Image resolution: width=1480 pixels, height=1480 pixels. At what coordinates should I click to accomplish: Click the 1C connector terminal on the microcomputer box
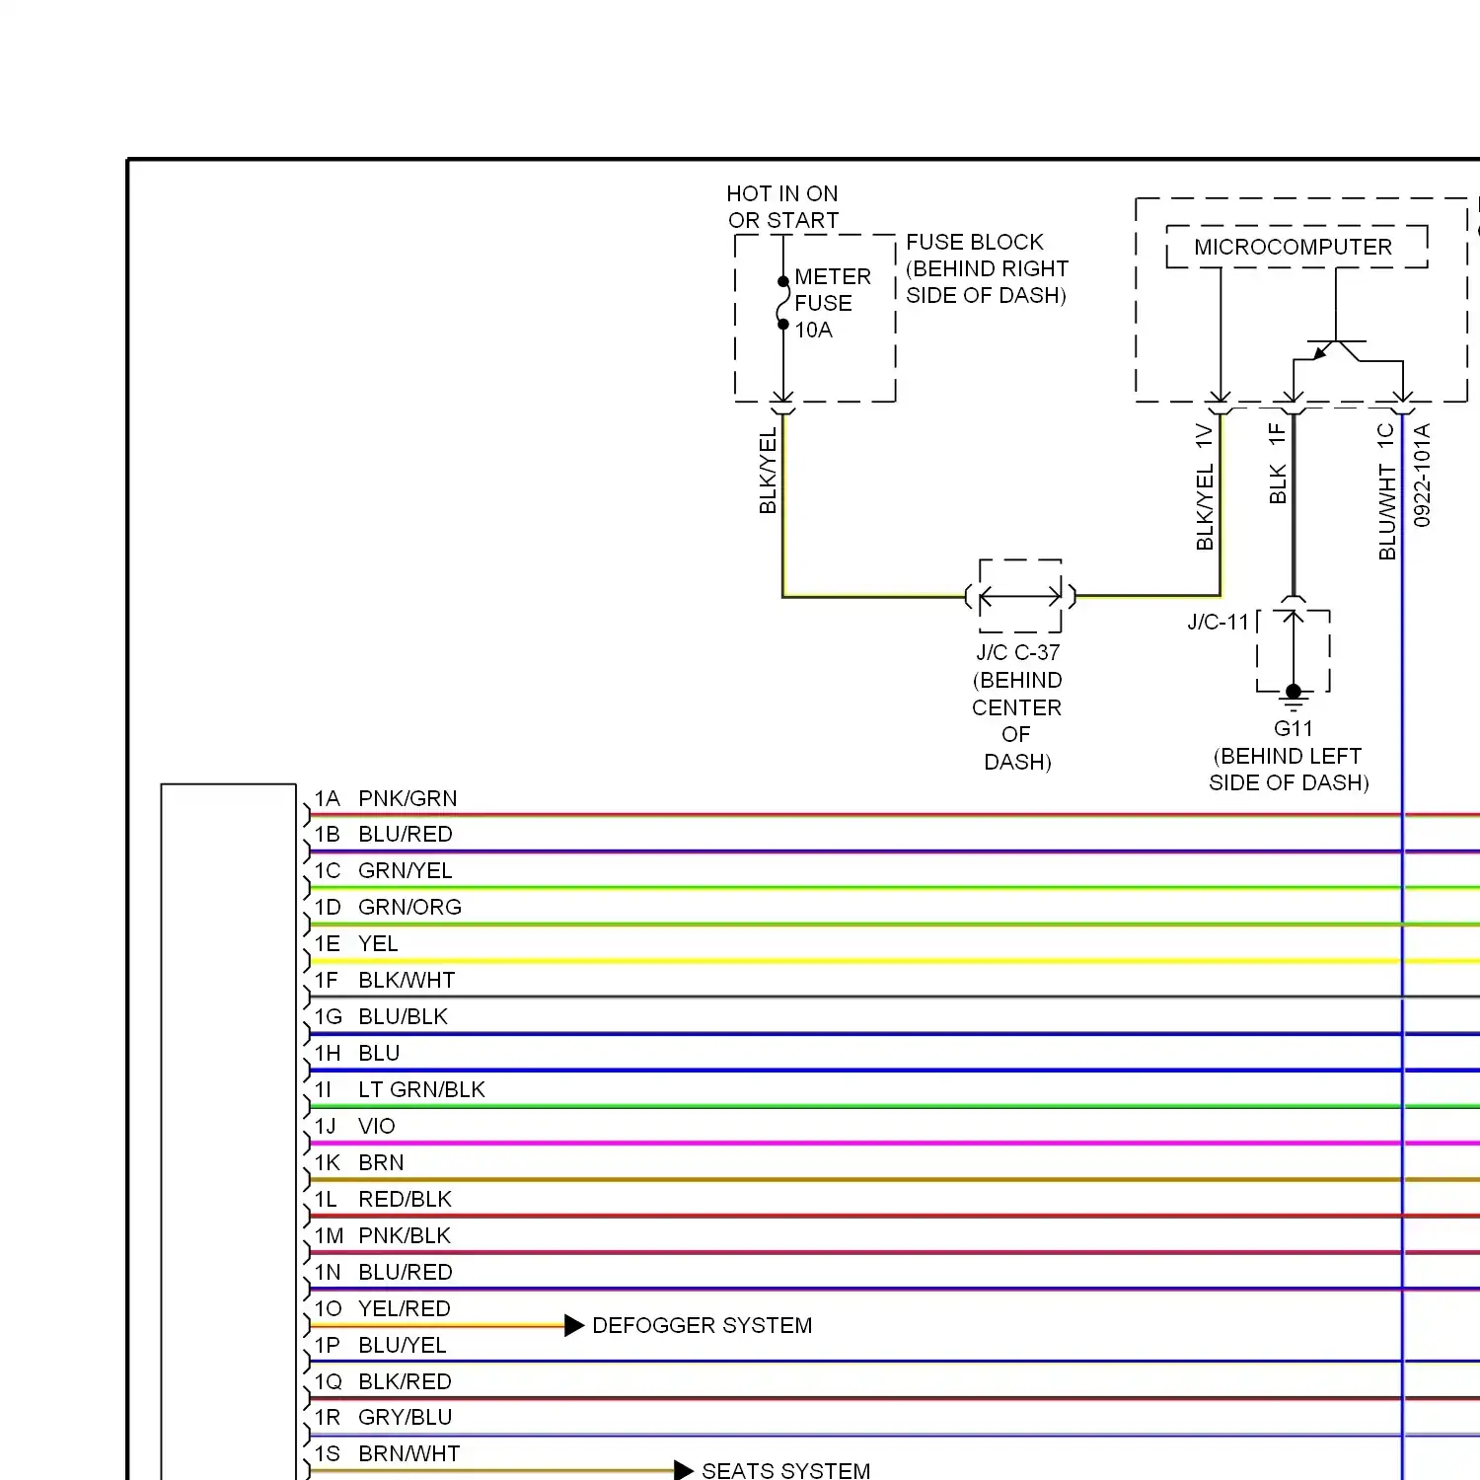coord(1403,403)
